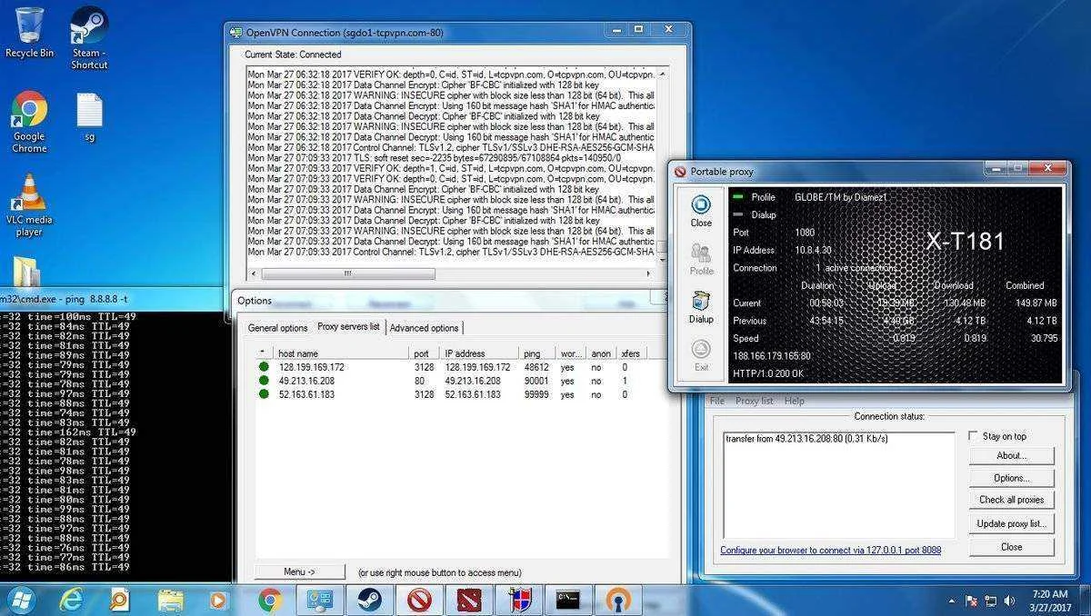This screenshot has width=1091, height=616.
Task: Open volume control in system tray
Action: 1010,601
